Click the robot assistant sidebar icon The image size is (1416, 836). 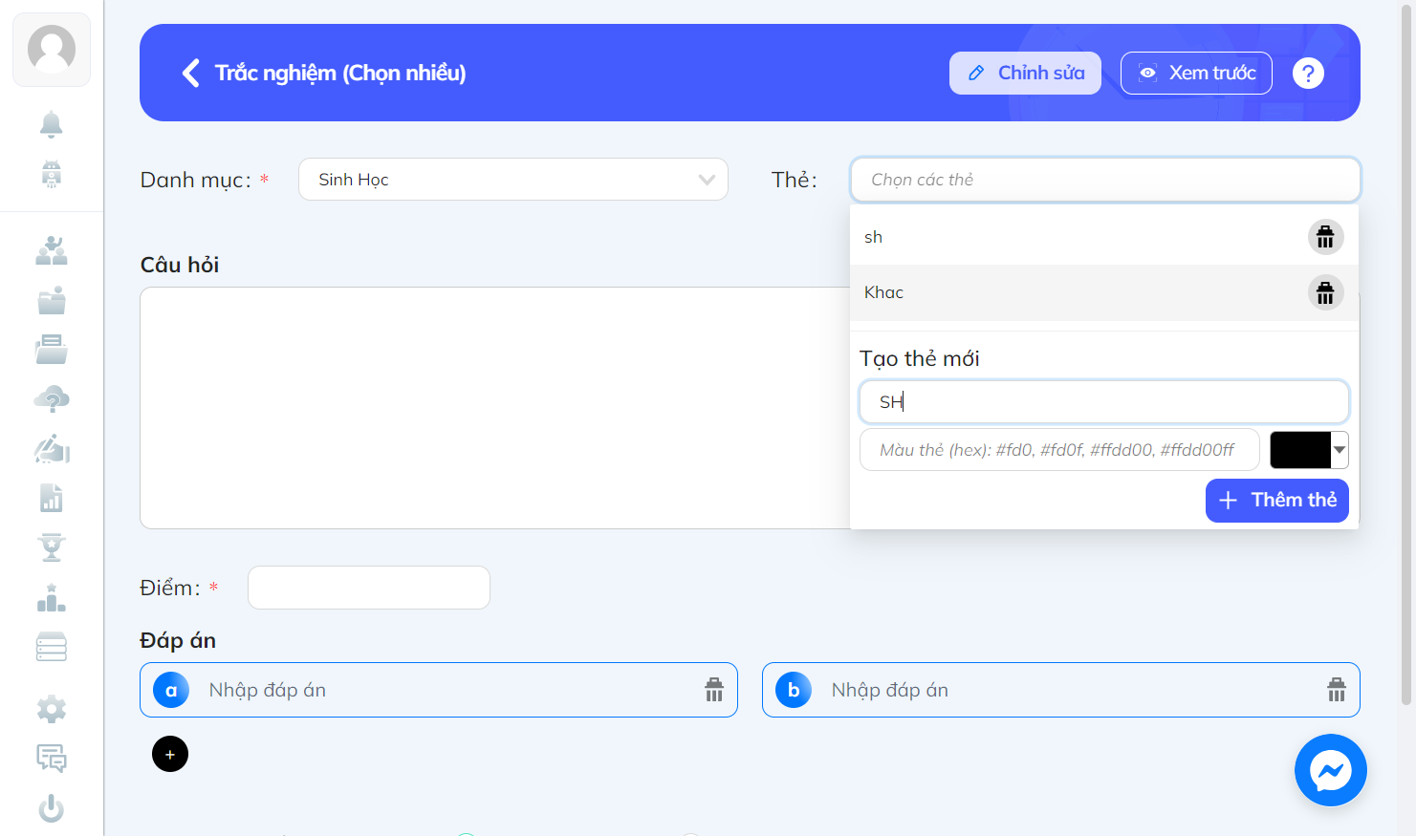click(52, 174)
